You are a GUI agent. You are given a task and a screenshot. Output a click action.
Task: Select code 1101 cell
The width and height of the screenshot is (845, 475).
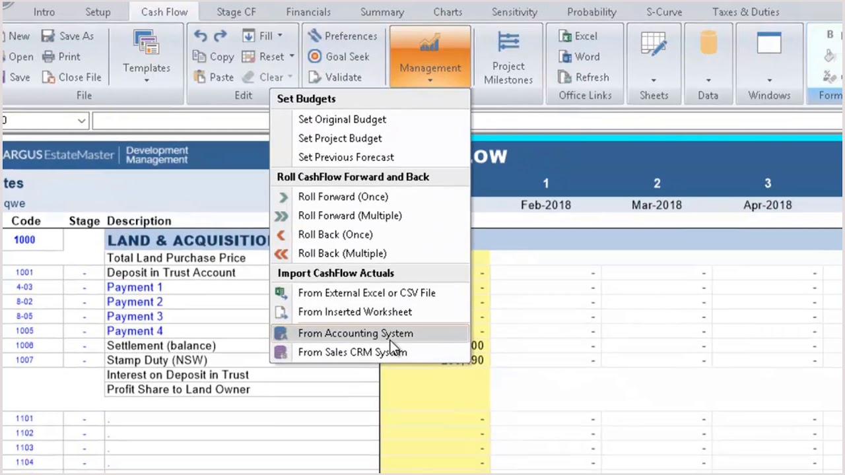pyautogui.click(x=24, y=418)
